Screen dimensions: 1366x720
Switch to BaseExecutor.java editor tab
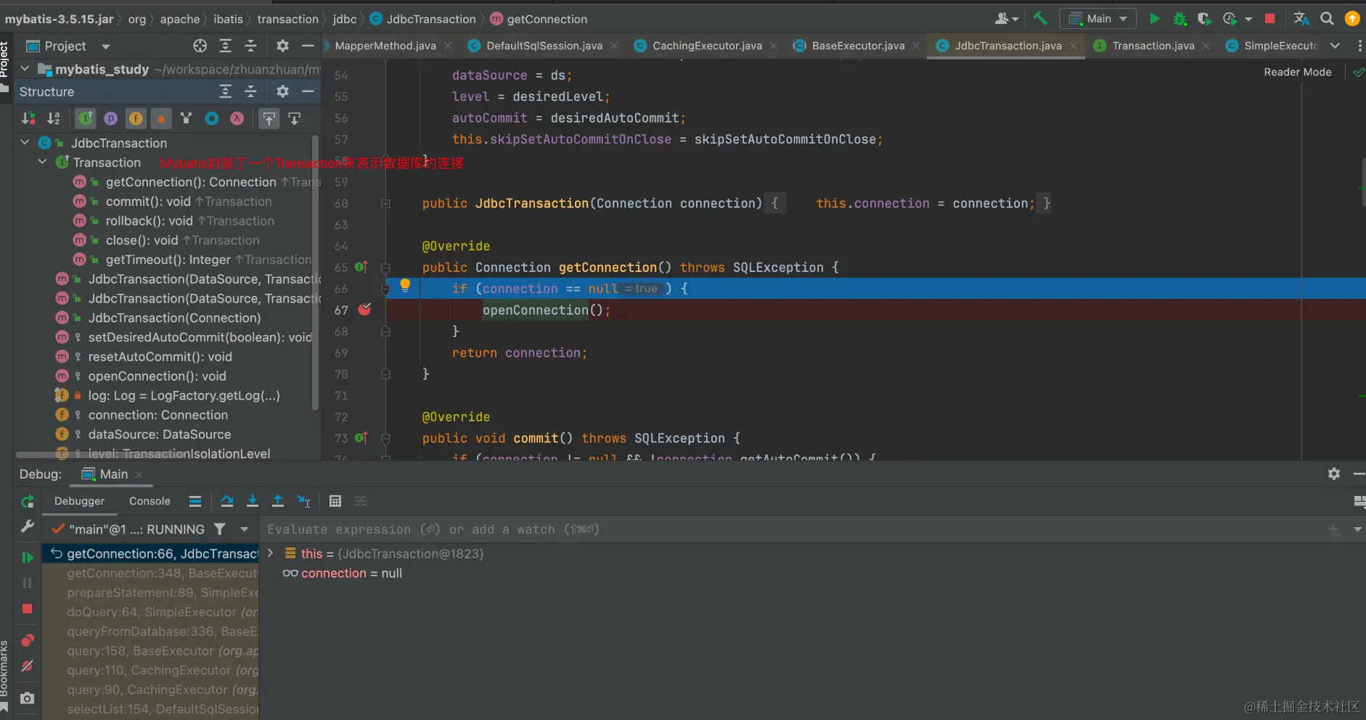[x=857, y=46]
